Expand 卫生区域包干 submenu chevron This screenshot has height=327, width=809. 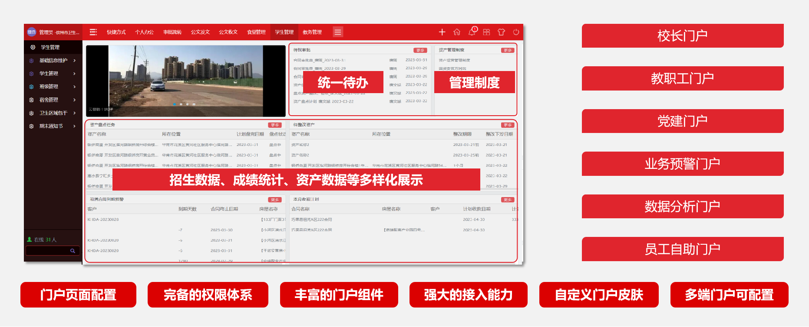click(x=75, y=113)
